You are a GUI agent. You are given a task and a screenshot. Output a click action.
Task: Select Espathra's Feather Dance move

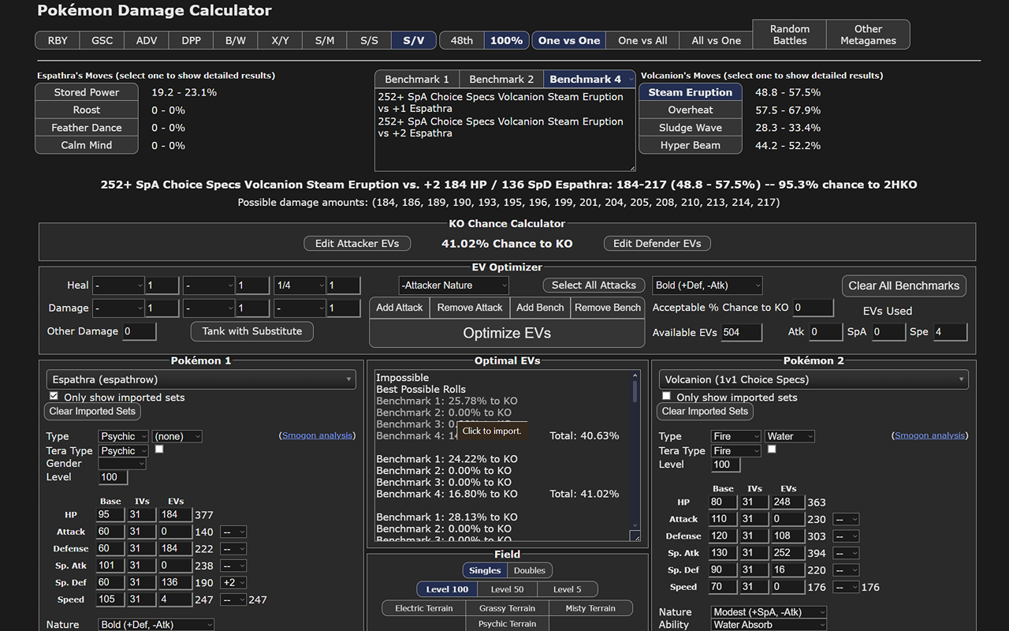(x=87, y=128)
